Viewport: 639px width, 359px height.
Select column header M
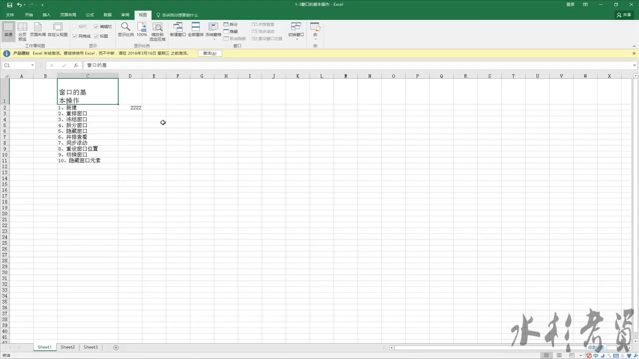tap(345, 76)
